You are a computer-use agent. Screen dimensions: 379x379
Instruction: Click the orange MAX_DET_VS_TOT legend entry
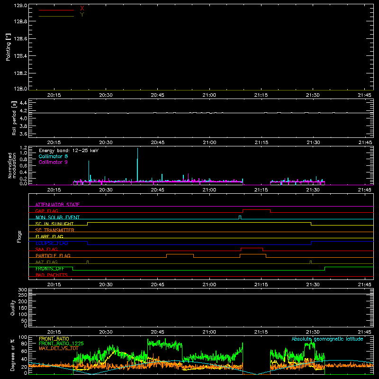[x=59, y=348]
